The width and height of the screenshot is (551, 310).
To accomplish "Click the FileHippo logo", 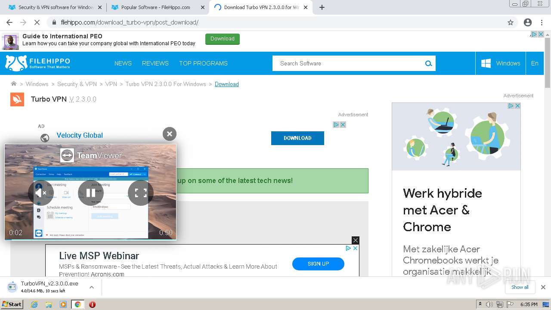I will point(37,63).
